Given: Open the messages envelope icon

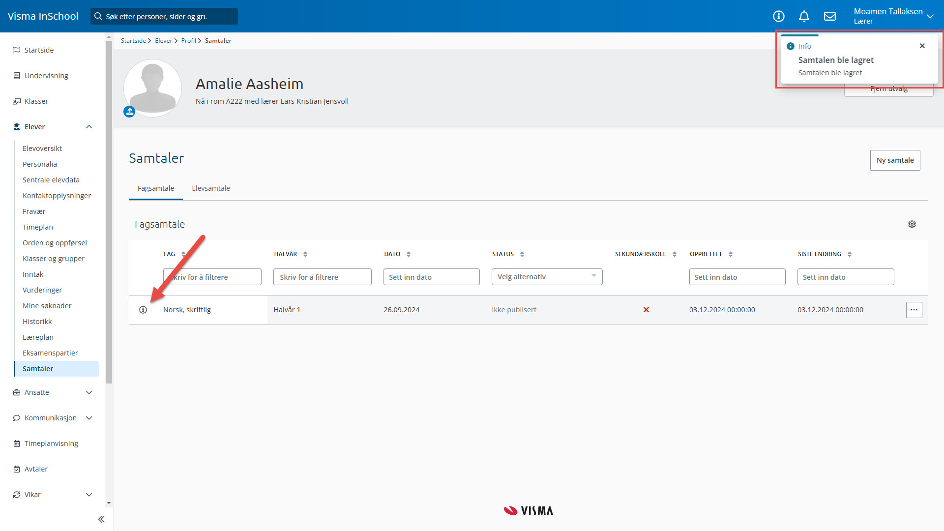Looking at the screenshot, I should click(830, 16).
